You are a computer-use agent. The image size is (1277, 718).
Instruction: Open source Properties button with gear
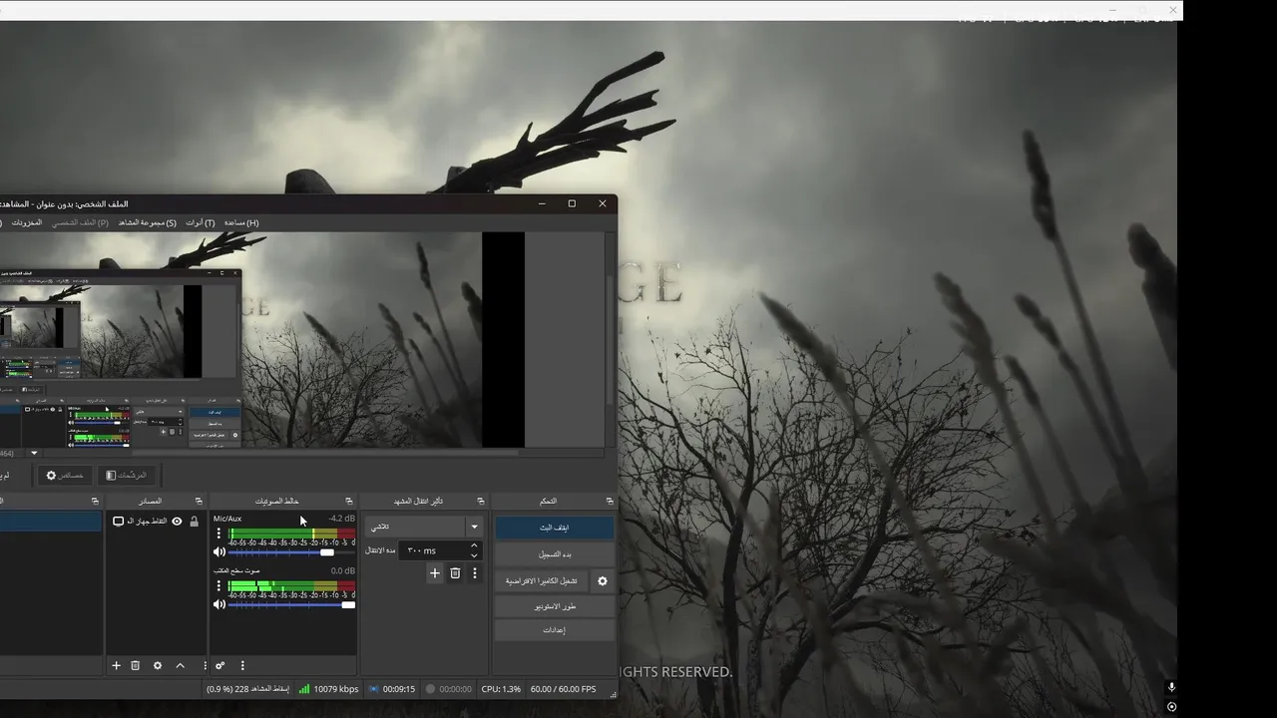point(65,475)
